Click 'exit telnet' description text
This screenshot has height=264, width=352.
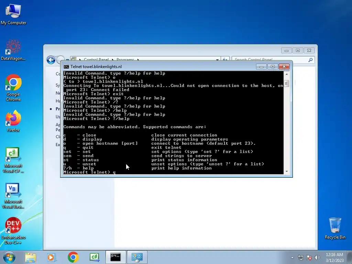tap(166, 147)
